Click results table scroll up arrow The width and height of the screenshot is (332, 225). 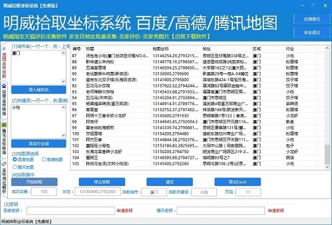click(327, 49)
